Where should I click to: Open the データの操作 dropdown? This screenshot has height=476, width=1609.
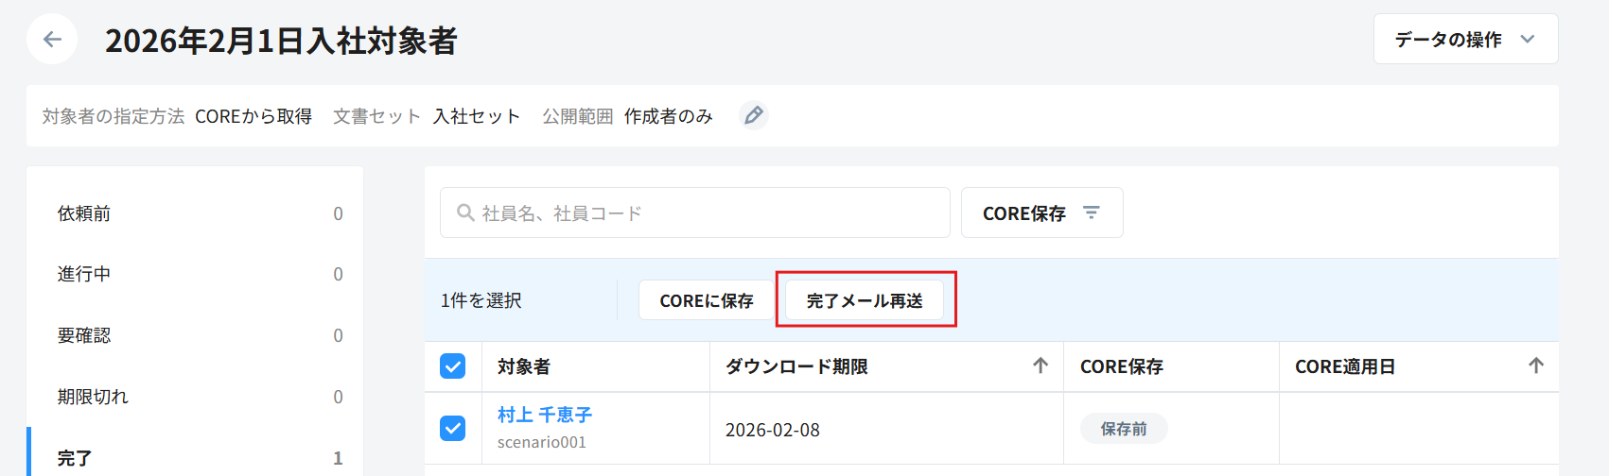pyautogui.click(x=1448, y=39)
